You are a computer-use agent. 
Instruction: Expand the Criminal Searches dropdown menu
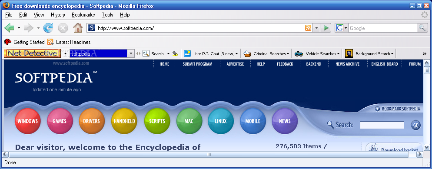click(288, 54)
